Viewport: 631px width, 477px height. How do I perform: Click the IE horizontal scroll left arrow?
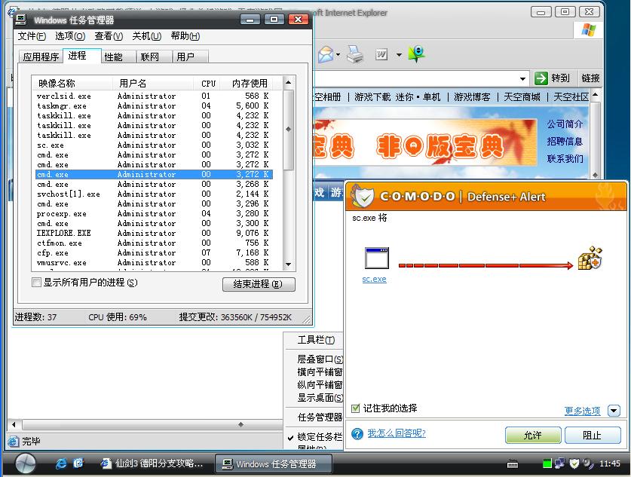point(14,425)
